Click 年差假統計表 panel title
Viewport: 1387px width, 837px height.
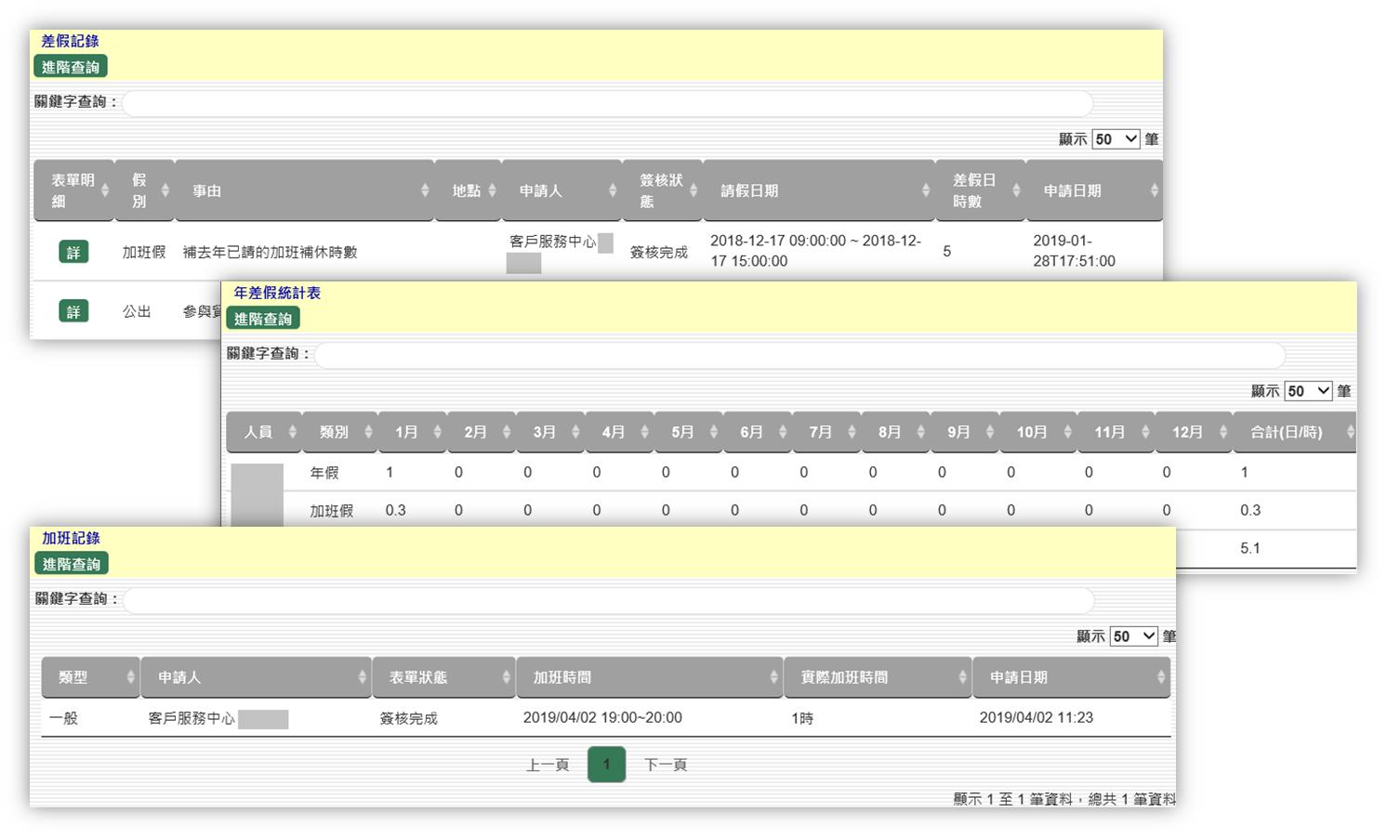277,293
